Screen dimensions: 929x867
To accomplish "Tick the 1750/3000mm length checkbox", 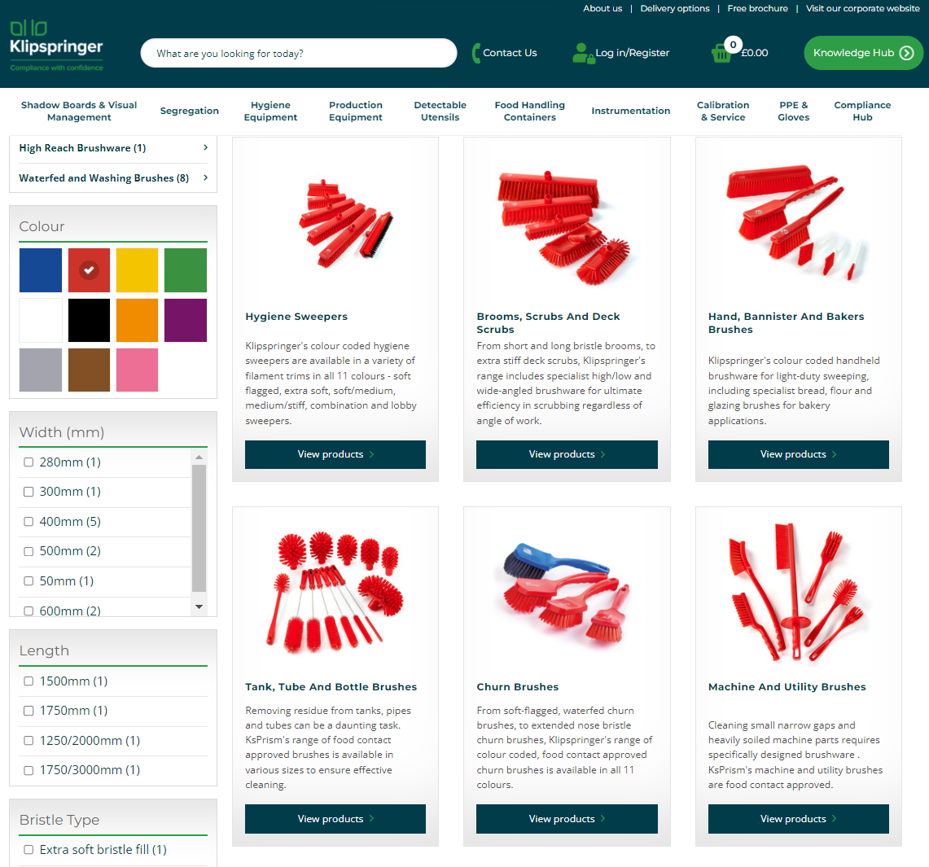I will 28,770.
